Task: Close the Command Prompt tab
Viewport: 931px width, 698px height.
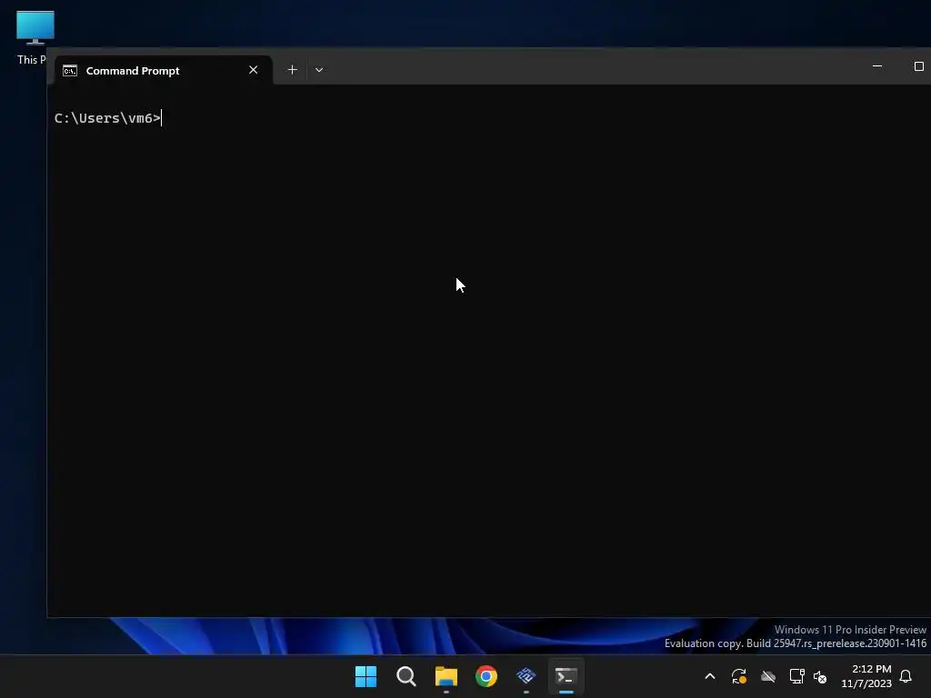Action: tap(254, 70)
